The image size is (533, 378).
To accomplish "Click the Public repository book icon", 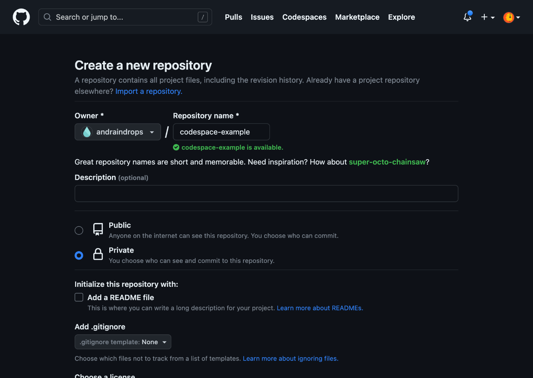I will click(x=98, y=229).
